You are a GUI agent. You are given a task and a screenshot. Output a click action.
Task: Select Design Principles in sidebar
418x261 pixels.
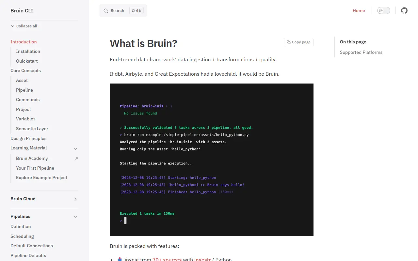pos(28,138)
